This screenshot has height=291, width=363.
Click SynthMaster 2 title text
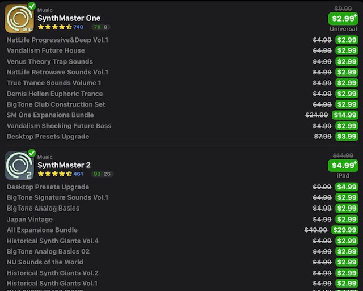coord(64,165)
